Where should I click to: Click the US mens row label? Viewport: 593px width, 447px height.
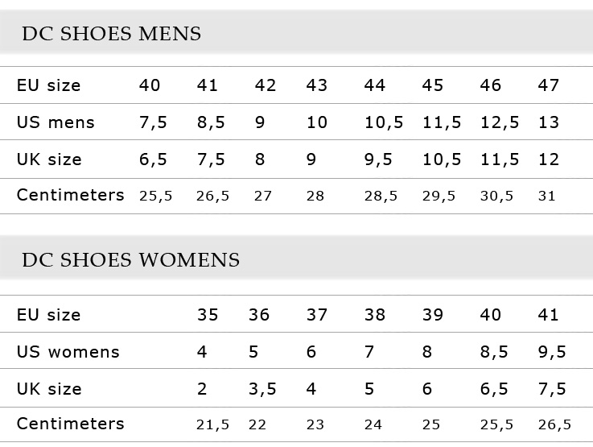tap(56, 122)
